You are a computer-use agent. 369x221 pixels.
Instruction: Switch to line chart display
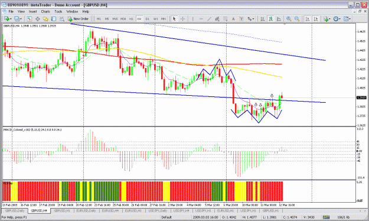click(x=279, y=19)
